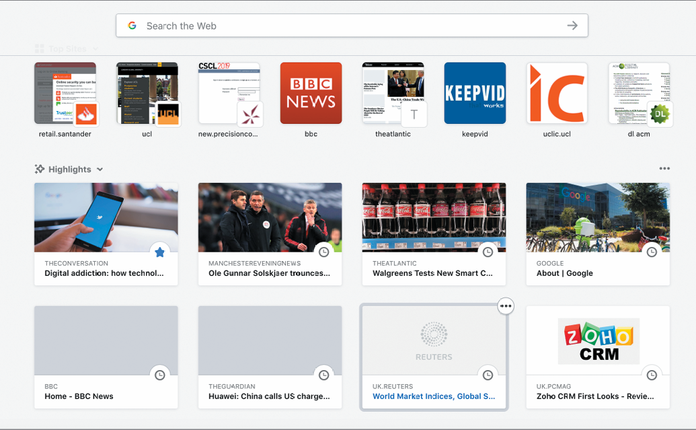This screenshot has height=430, width=696.
Task: Click the star favicon on precisionco tile
Action: click(x=250, y=114)
